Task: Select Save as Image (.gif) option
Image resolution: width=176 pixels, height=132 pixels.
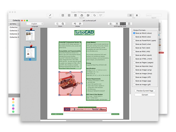Action: pyautogui.click(x=142, y=85)
